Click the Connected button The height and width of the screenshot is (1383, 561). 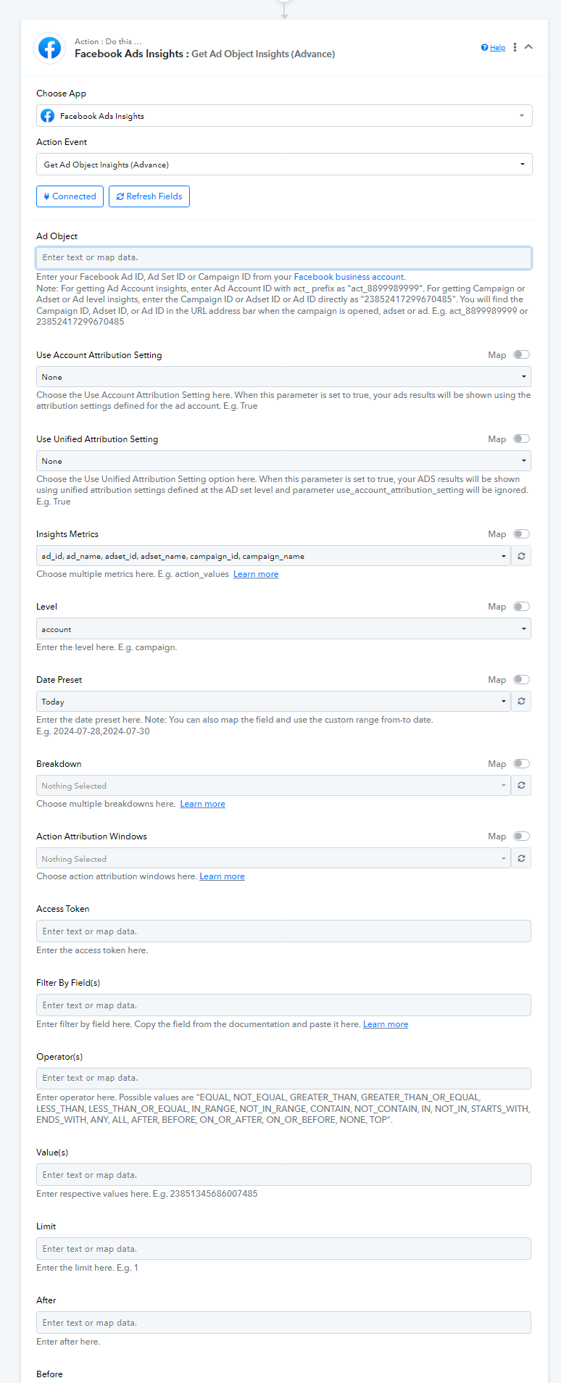tap(70, 196)
